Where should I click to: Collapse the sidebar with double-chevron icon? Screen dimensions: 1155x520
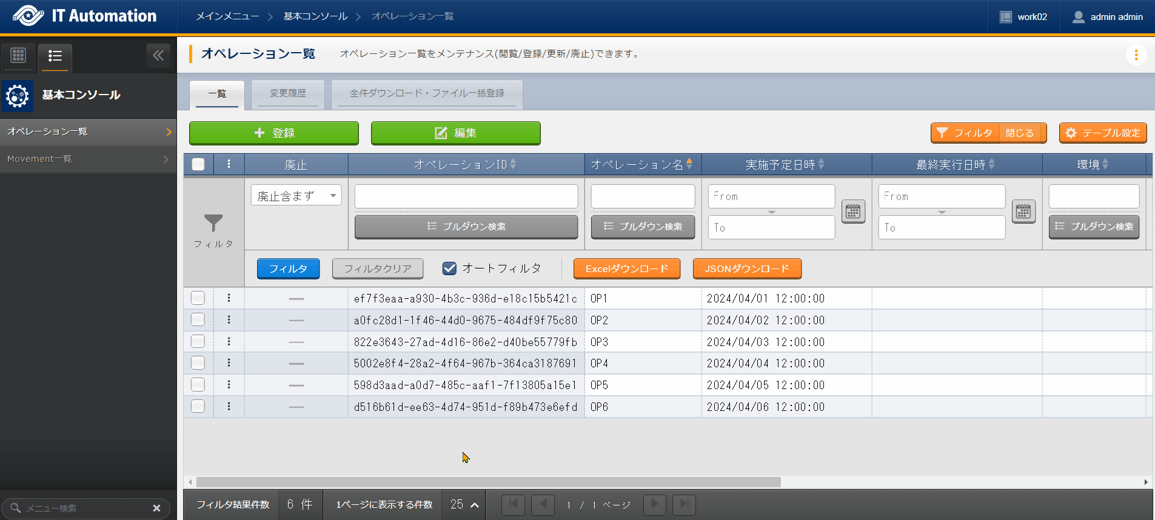tap(158, 56)
